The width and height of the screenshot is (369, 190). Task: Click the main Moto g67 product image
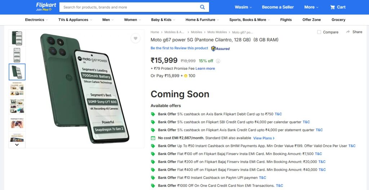(x=85, y=89)
